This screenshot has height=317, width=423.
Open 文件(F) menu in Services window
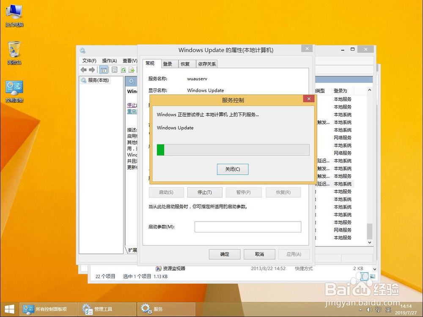coord(89,60)
